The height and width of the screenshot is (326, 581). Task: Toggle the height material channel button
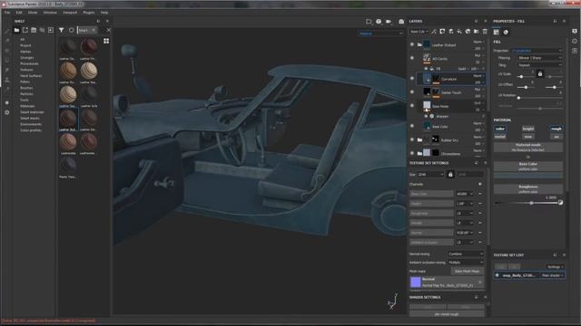coord(528,129)
